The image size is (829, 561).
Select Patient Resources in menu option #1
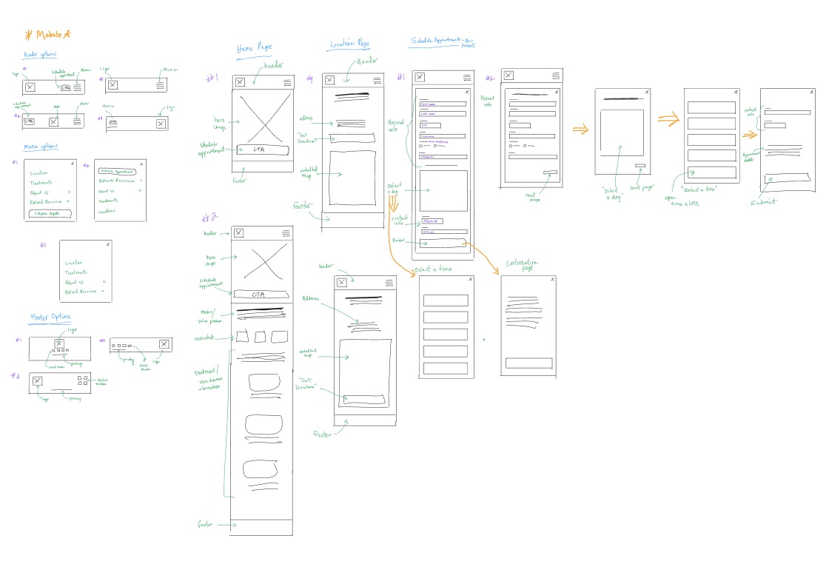coord(45,202)
